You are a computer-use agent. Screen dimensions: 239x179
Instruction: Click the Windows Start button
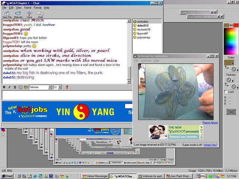[x=7, y=176]
